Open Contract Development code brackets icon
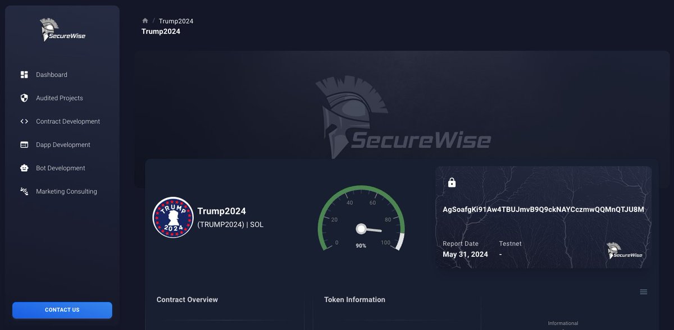 click(x=24, y=121)
